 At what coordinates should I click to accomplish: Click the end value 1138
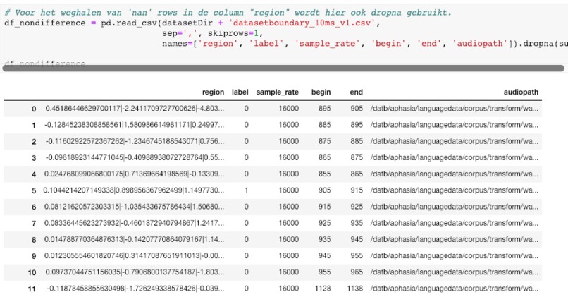coord(354,289)
